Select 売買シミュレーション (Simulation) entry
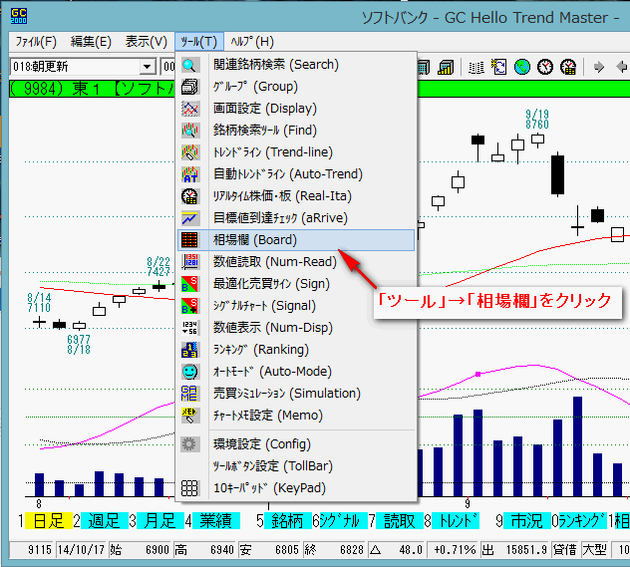The height and width of the screenshot is (567, 630). click(296, 394)
